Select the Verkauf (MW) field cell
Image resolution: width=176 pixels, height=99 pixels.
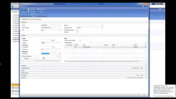pyautogui.click(x=93, y=47)
